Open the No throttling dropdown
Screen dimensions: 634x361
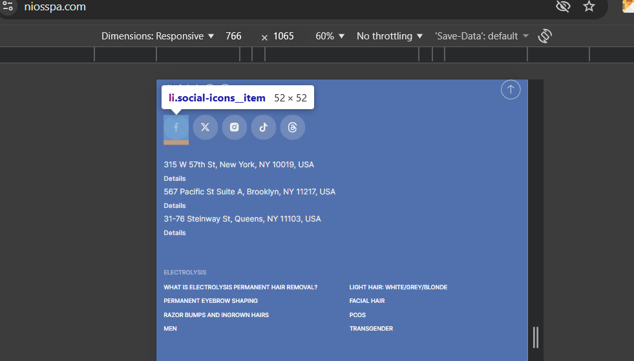(389, 36)
